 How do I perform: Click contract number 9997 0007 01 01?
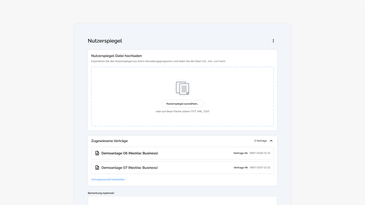tap(260, 168)
